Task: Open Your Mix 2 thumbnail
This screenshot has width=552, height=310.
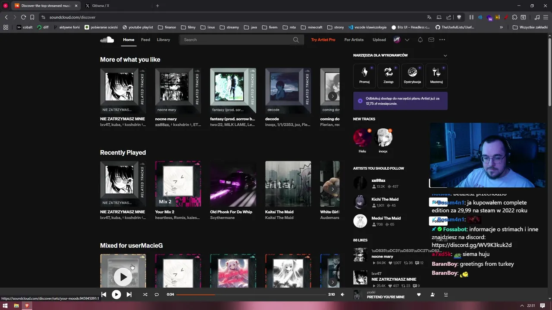Action: click(178, 184)
